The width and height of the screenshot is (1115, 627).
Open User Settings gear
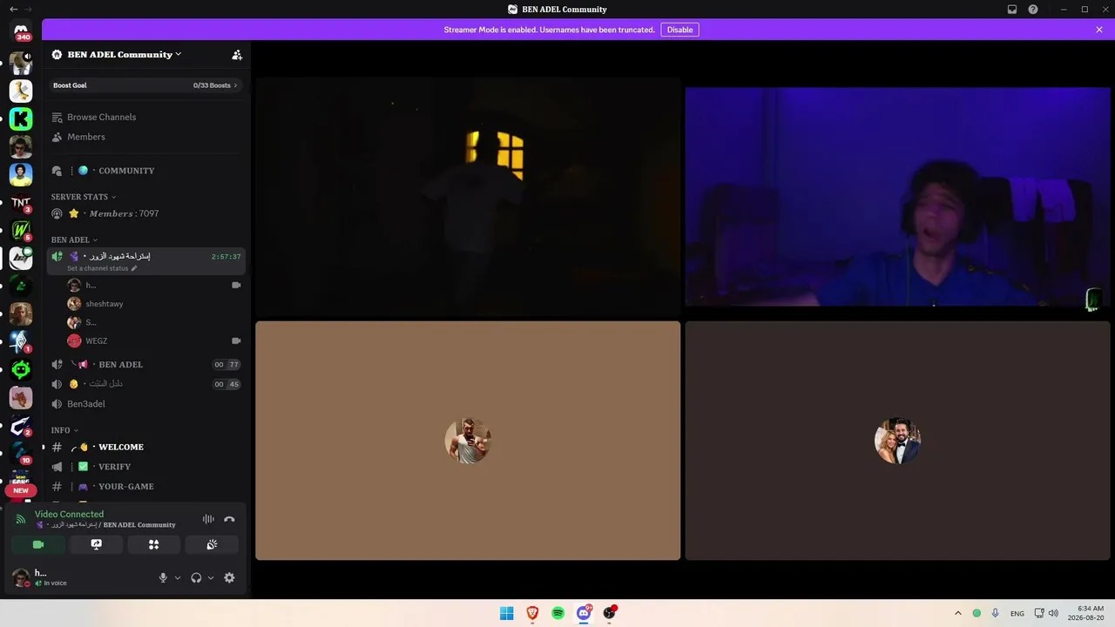point(229,577)
